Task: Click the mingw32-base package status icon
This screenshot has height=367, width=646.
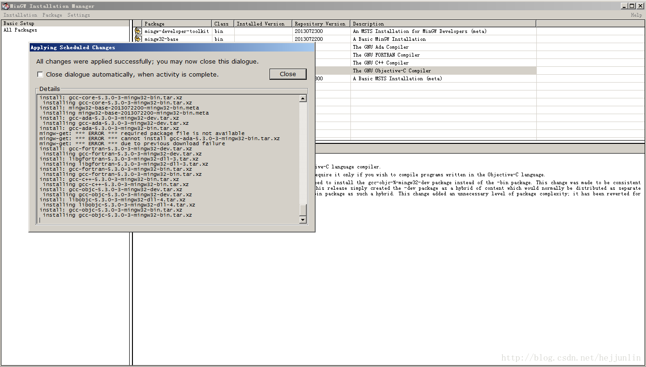Action: [138, 39]
